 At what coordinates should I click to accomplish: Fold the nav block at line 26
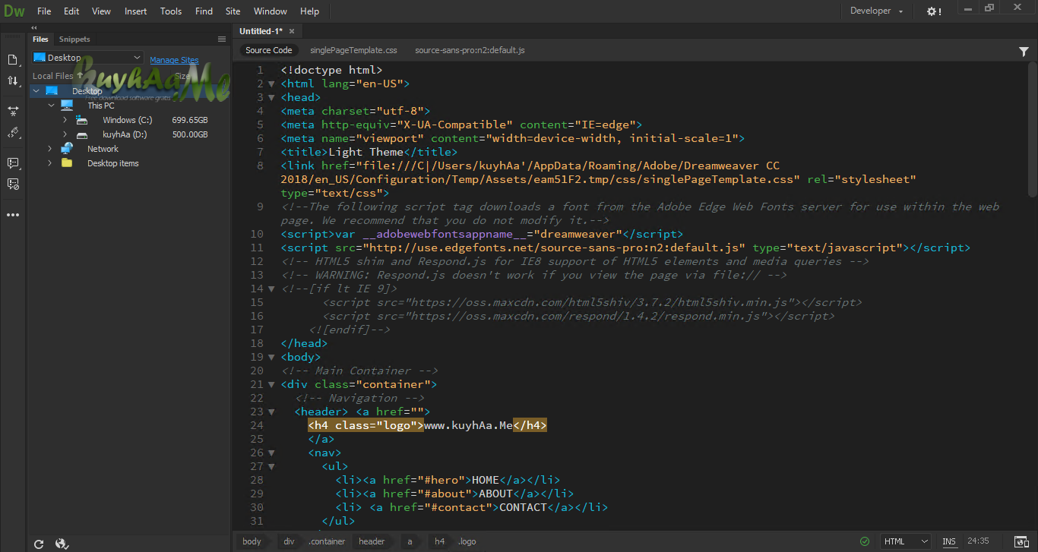271,453
